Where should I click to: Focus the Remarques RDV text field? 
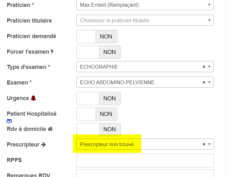(145, 174)
